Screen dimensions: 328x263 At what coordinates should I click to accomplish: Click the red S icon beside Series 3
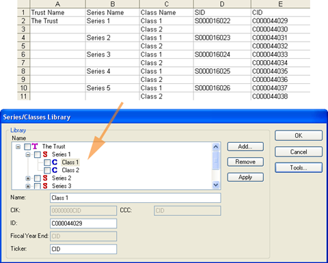point(45,186)
